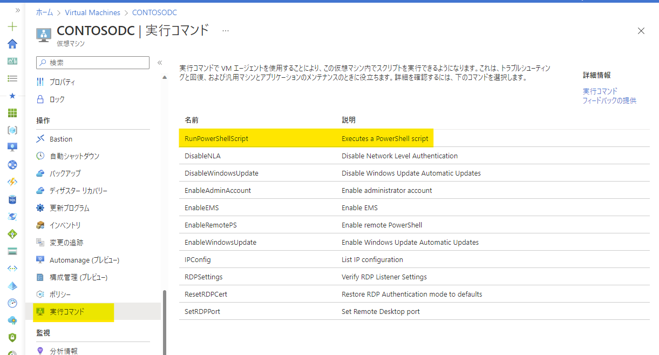Open Virtual machines monitor icon in rail
The image size is (659, 355).
[x=12, y=147]
